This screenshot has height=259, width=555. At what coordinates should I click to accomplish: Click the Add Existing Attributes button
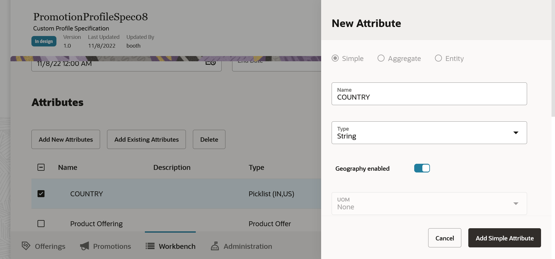point(146,140)
